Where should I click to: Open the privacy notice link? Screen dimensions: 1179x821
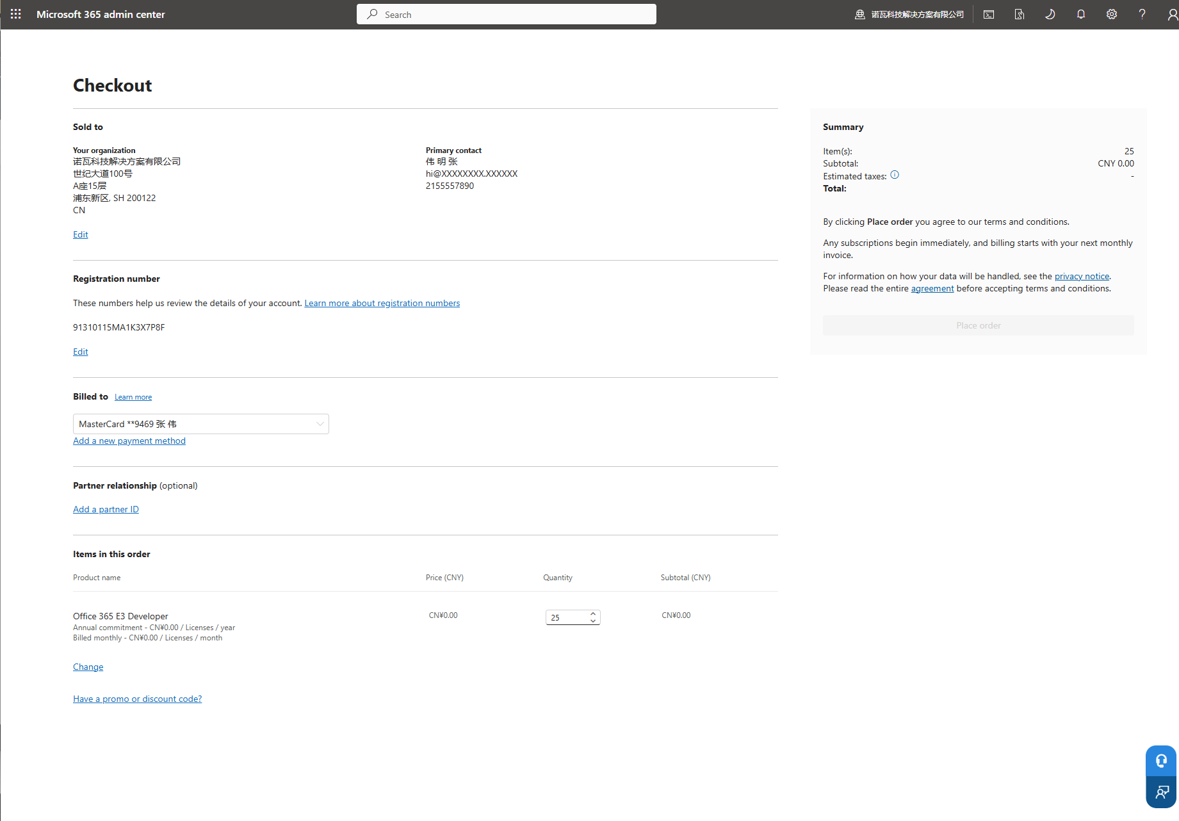point(1082,276)
